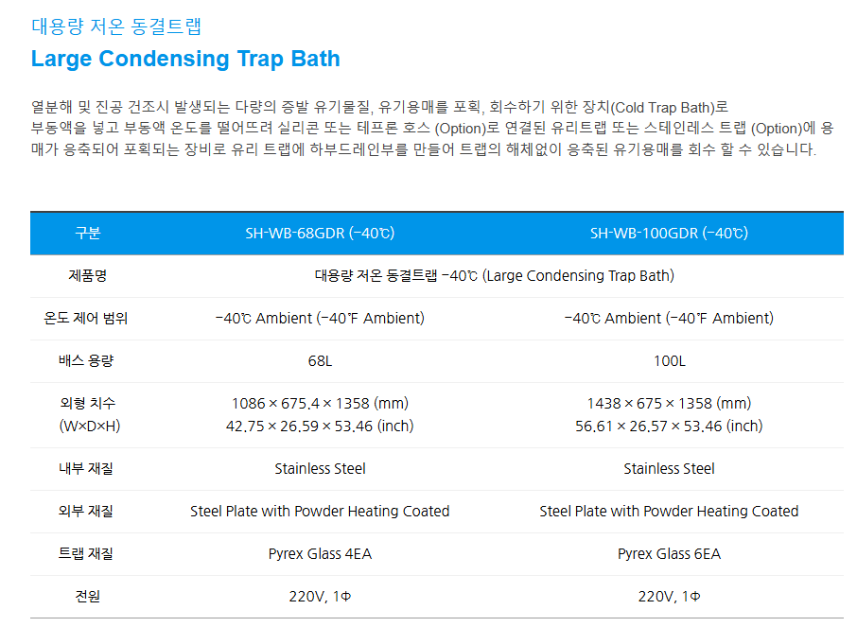Select the SH-WB-100GDR (-40℃) column header
This screenshot has width=857, height=627.
tap(669, 234)
